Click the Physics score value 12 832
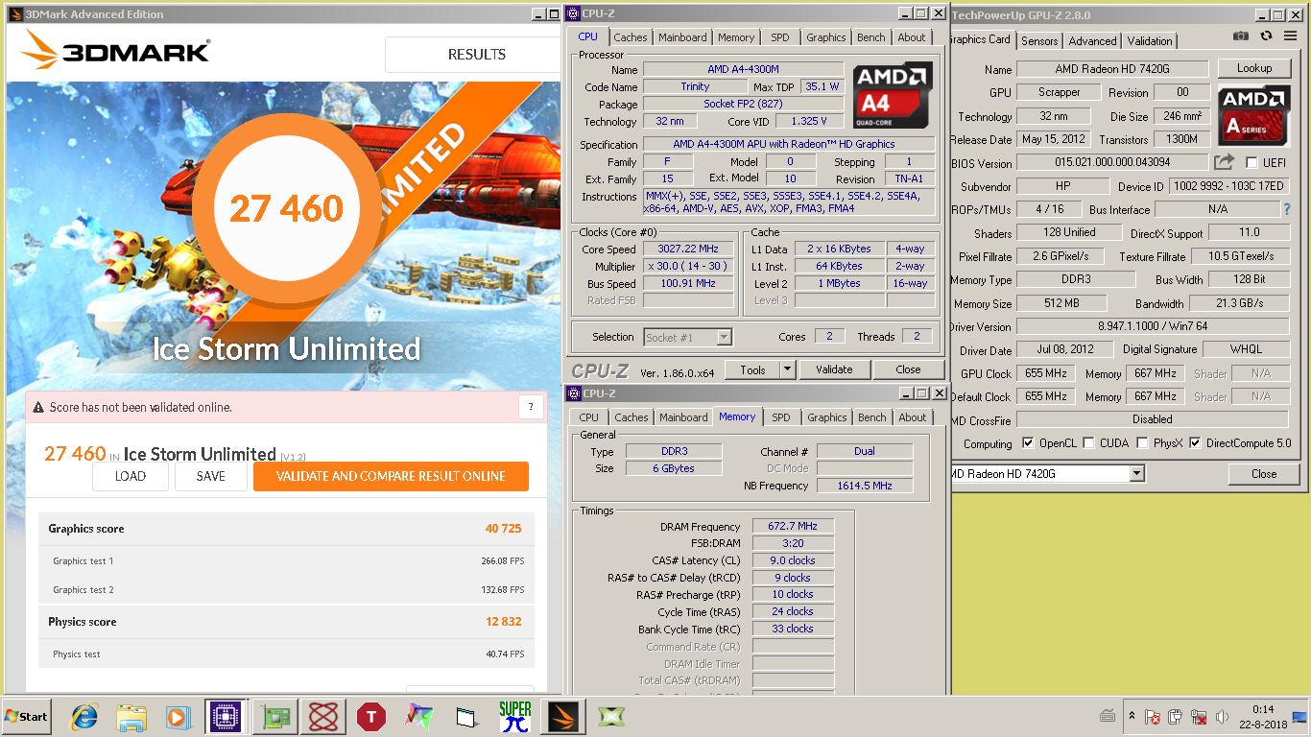This screenshot has width=1311, height=737. 504,622
